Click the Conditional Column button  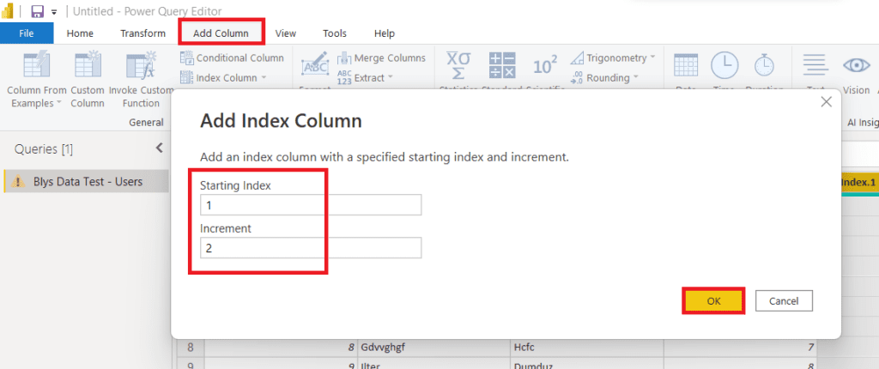232,57
